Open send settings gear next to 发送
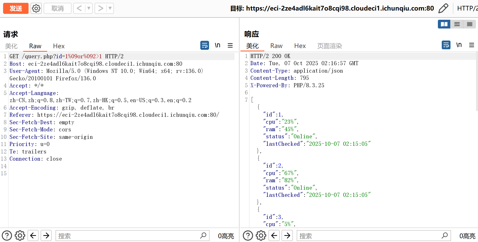Viewport: 478px width, 242px height. (x=36, y=8)
